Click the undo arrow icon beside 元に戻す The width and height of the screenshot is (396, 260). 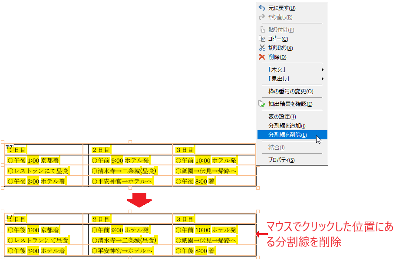click(x=261, y=8)
